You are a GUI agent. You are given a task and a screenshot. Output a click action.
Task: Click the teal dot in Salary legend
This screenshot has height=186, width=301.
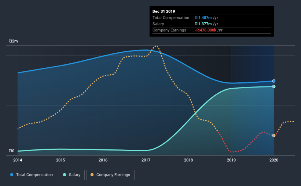click(65, 175)
